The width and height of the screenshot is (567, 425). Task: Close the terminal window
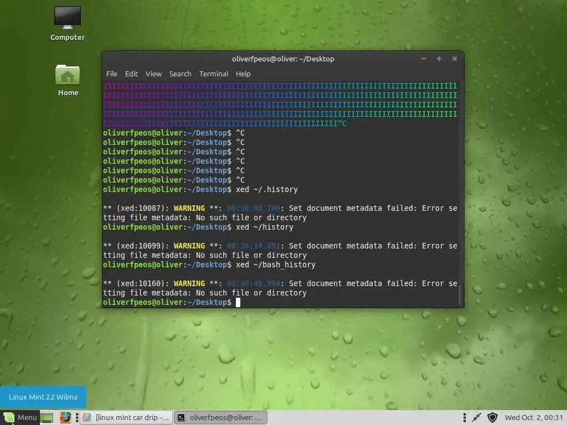click(455, 59)
